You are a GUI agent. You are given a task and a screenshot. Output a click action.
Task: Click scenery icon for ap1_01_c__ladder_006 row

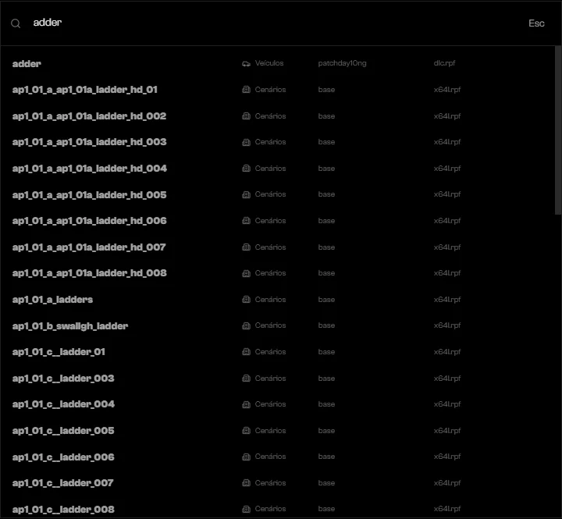point(246,457)
